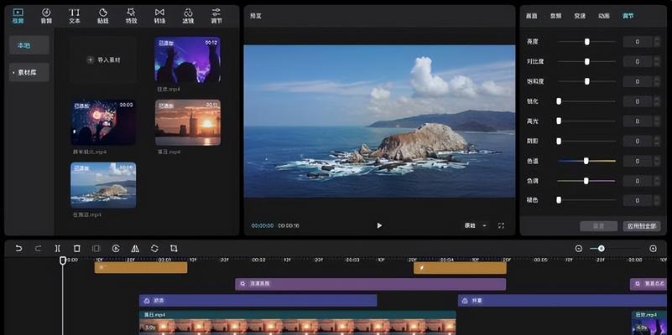Viewport: 672px width, 335px height.
Task: Open the Video (视频) media tab
Action: point(18,16)
